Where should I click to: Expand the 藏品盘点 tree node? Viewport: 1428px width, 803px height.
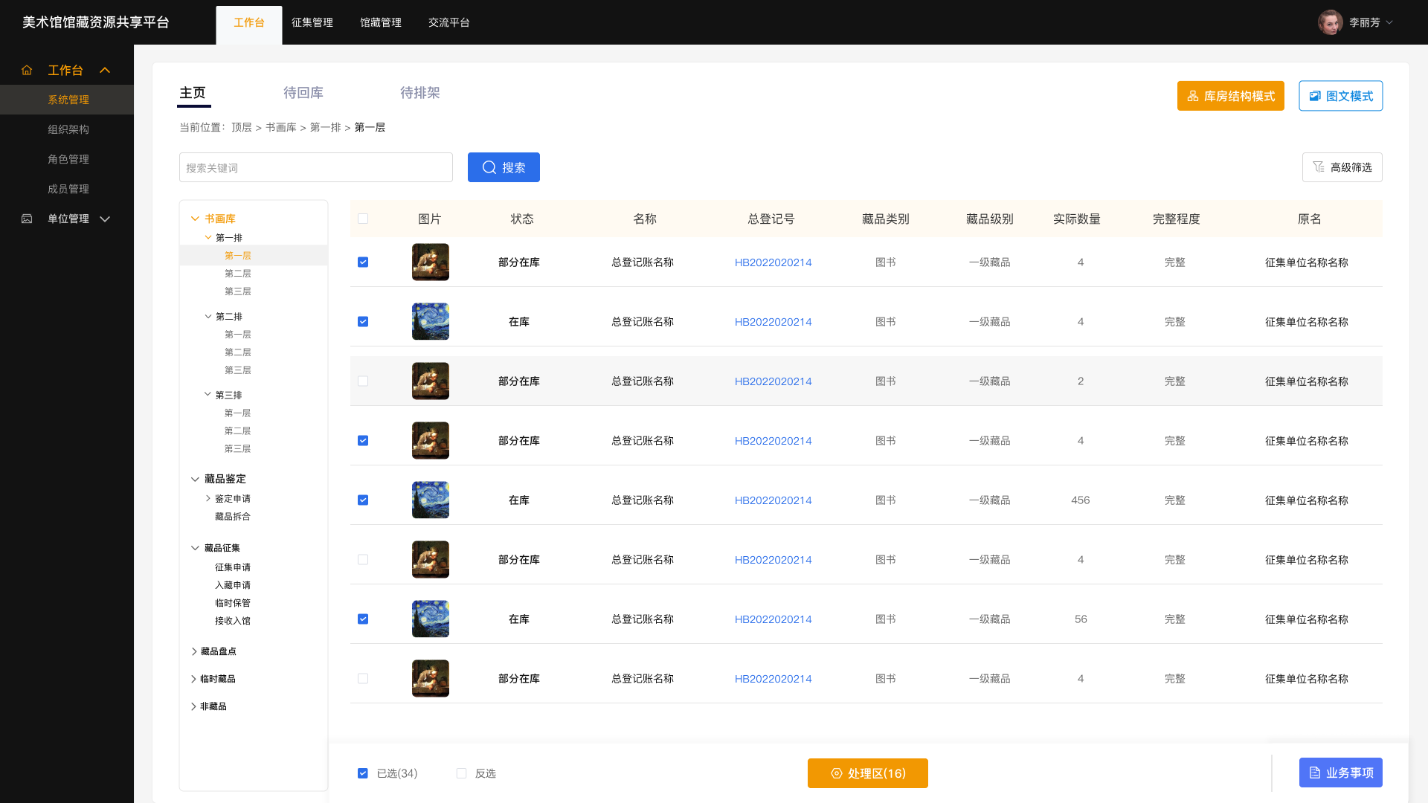coord(193,651)
